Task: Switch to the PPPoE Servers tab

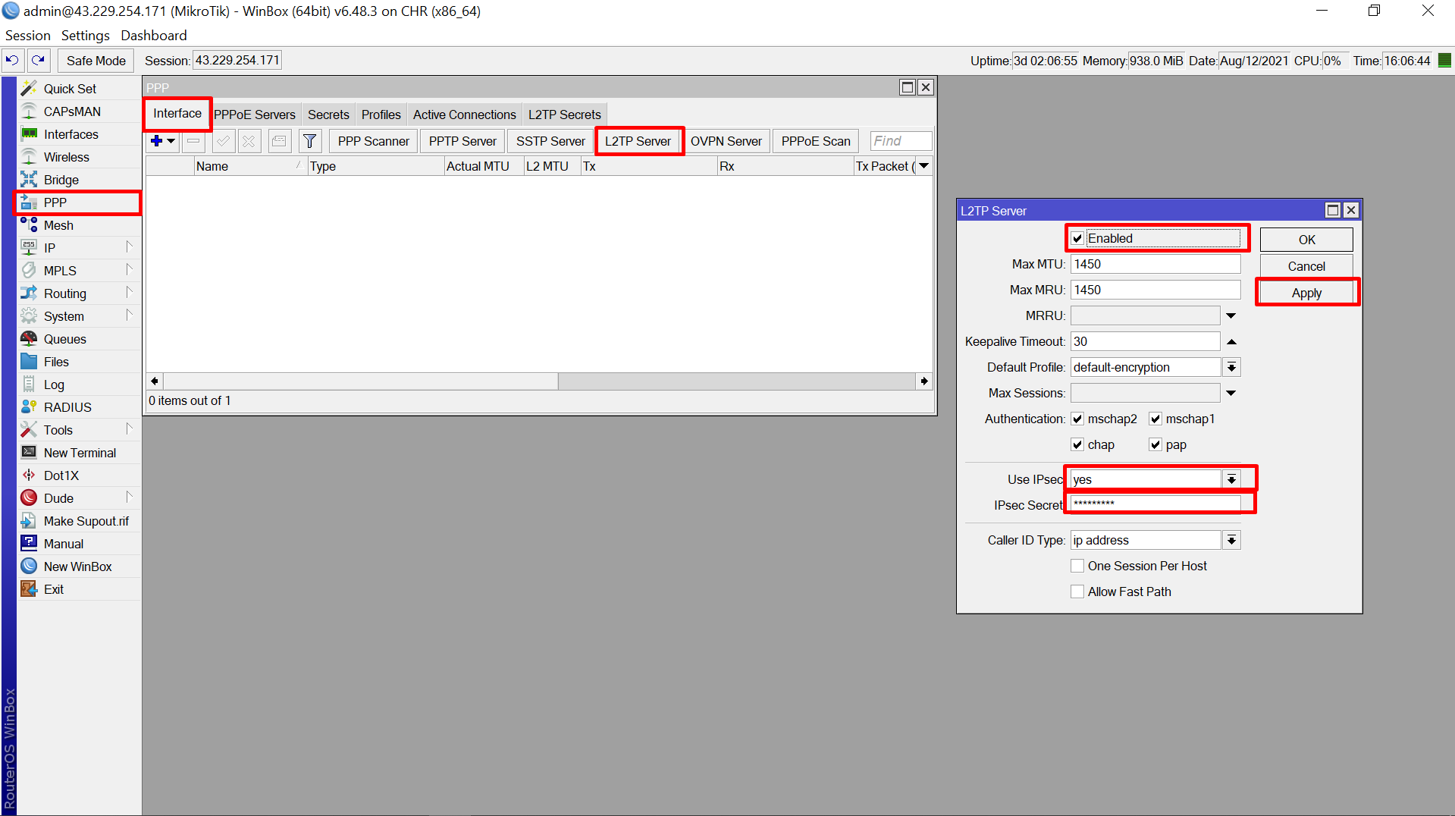Action: (255, 115)
